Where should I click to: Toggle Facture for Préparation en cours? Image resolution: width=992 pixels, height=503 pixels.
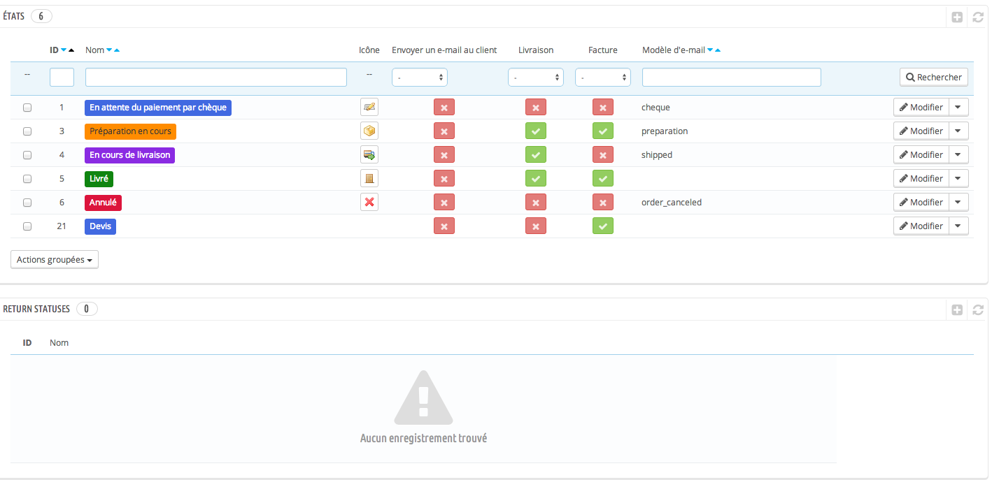(603, 131)
